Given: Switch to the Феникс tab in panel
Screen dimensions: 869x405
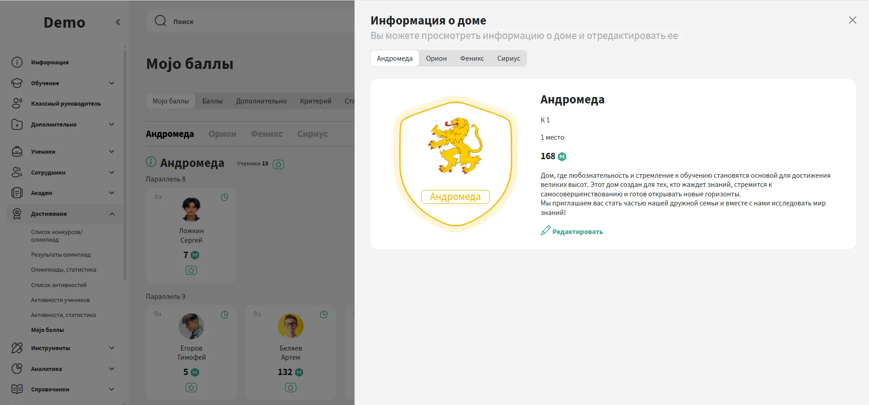Looking at the screenshot, I should pos(471,59).
